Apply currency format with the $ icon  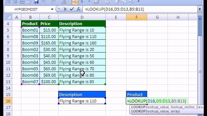(82, 2)
